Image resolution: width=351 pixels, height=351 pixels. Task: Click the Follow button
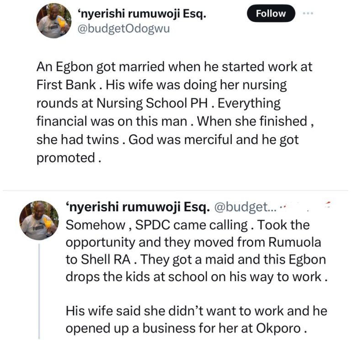point(271,14)
